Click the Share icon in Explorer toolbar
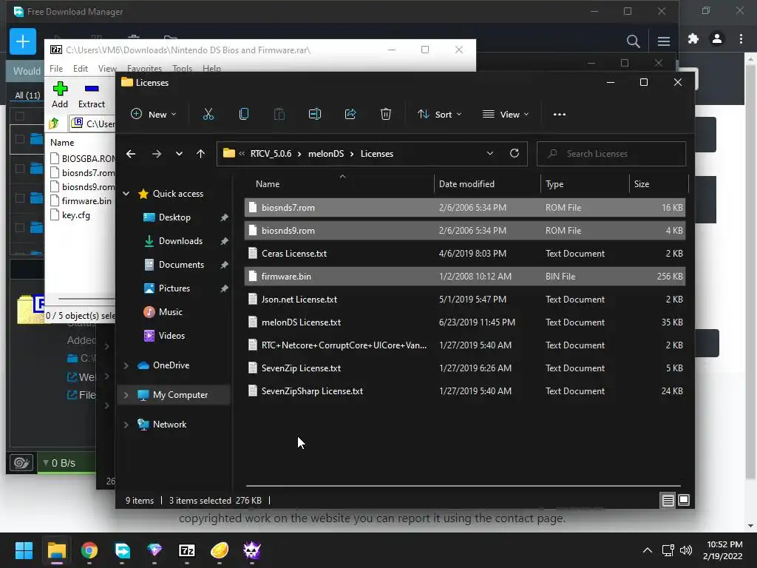This screenshot has height=568, width=757. [350, 115]
